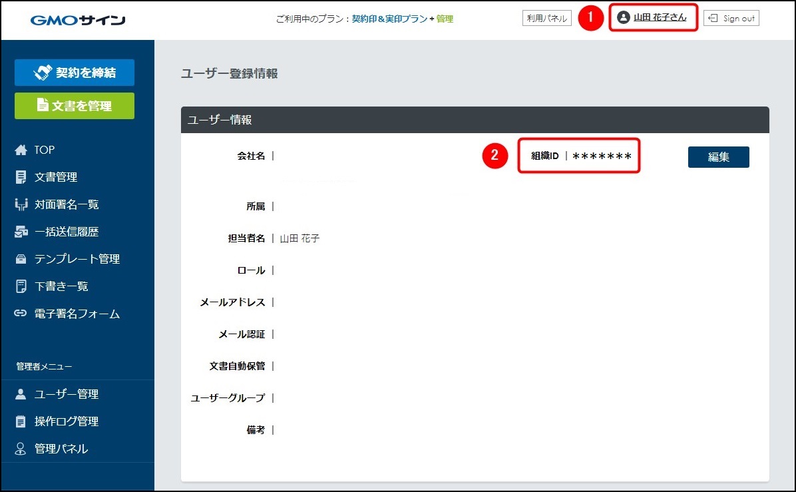Select 管理パネル from the admin menu

tap(61, 449)
